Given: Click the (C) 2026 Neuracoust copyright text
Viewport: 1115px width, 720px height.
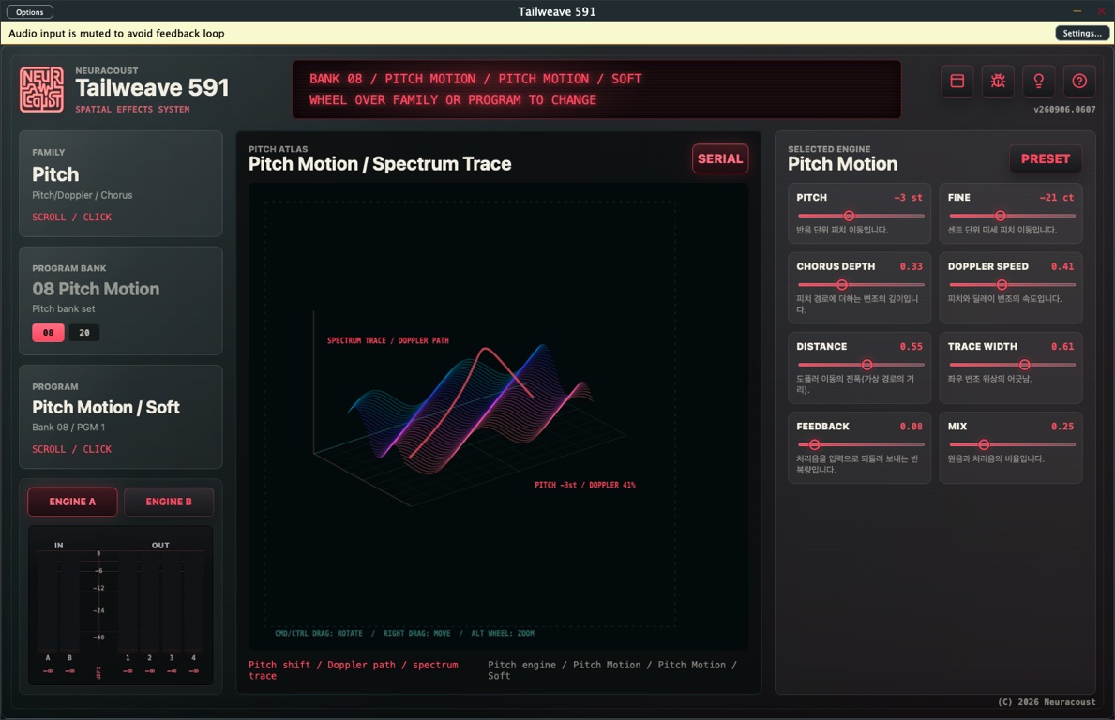Looking at the screenshot, I should (x=1046, y=702).
